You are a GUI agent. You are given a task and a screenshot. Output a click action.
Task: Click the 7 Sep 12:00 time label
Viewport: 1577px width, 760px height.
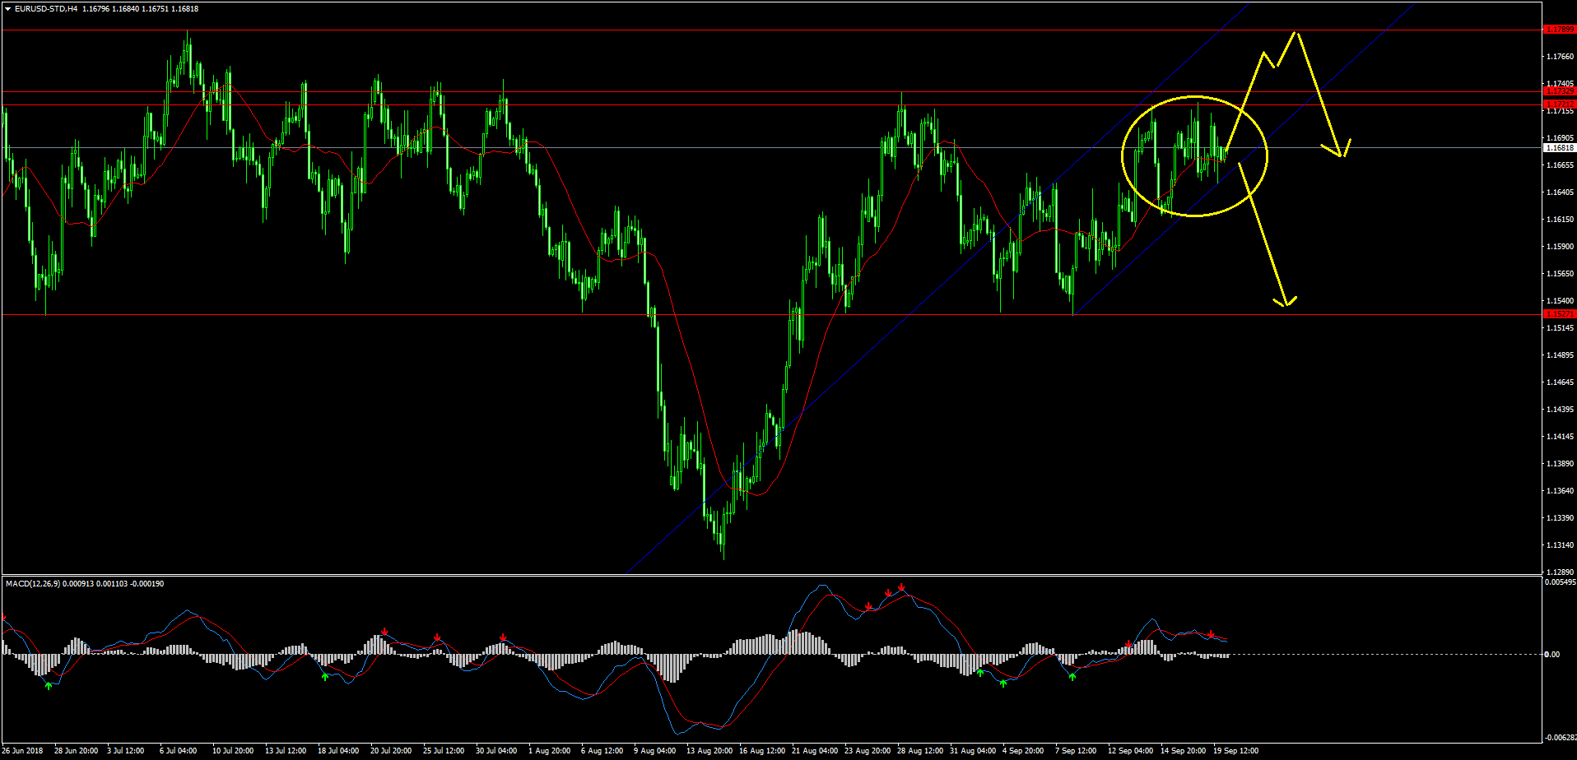(1076, 751)
